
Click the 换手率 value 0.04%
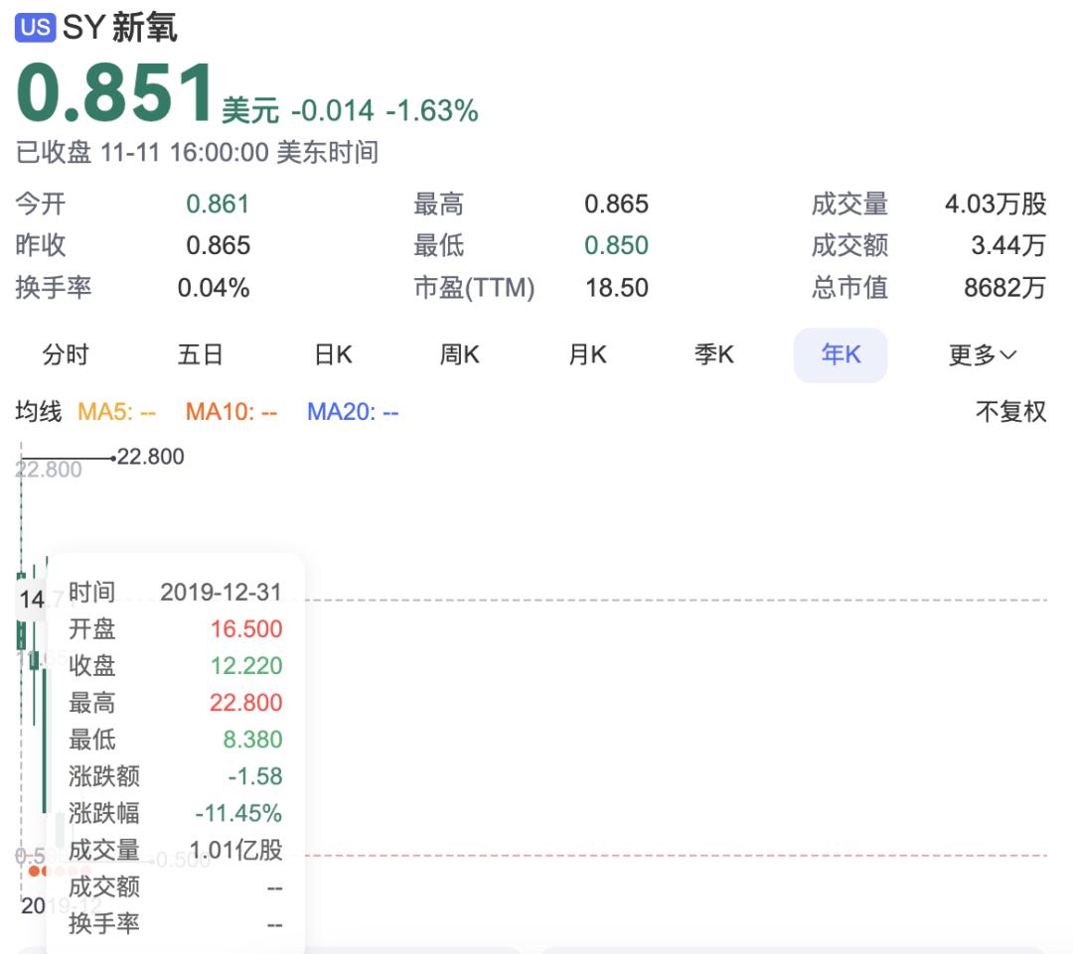coord(214,288)
